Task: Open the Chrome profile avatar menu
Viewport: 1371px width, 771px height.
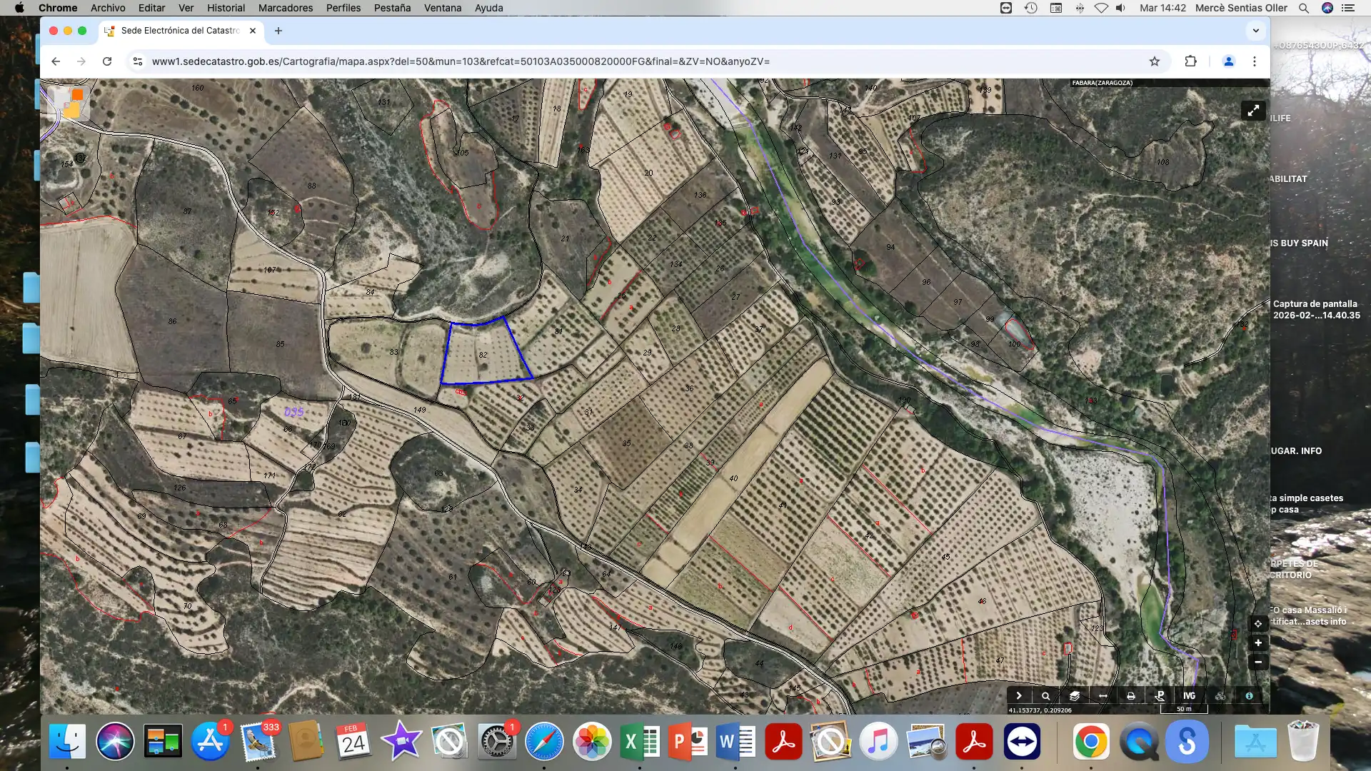Action: pos(1229,61)
